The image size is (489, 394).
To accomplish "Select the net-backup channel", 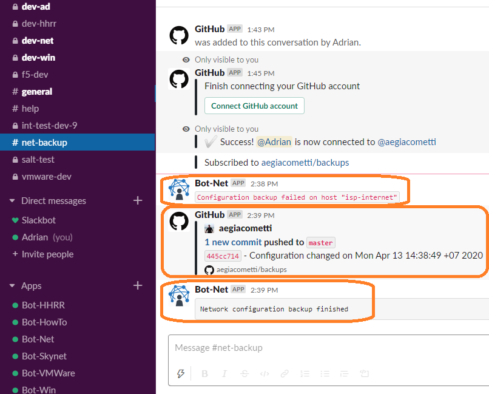I will coord(77,142).
